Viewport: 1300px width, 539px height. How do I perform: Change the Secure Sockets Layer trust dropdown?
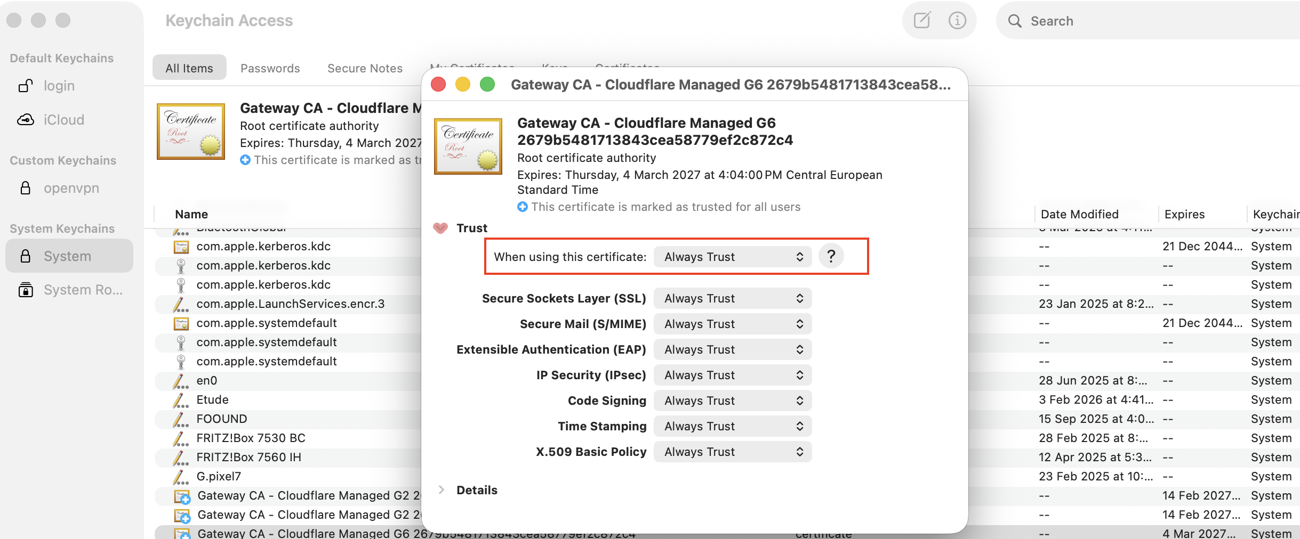(732, 298)
